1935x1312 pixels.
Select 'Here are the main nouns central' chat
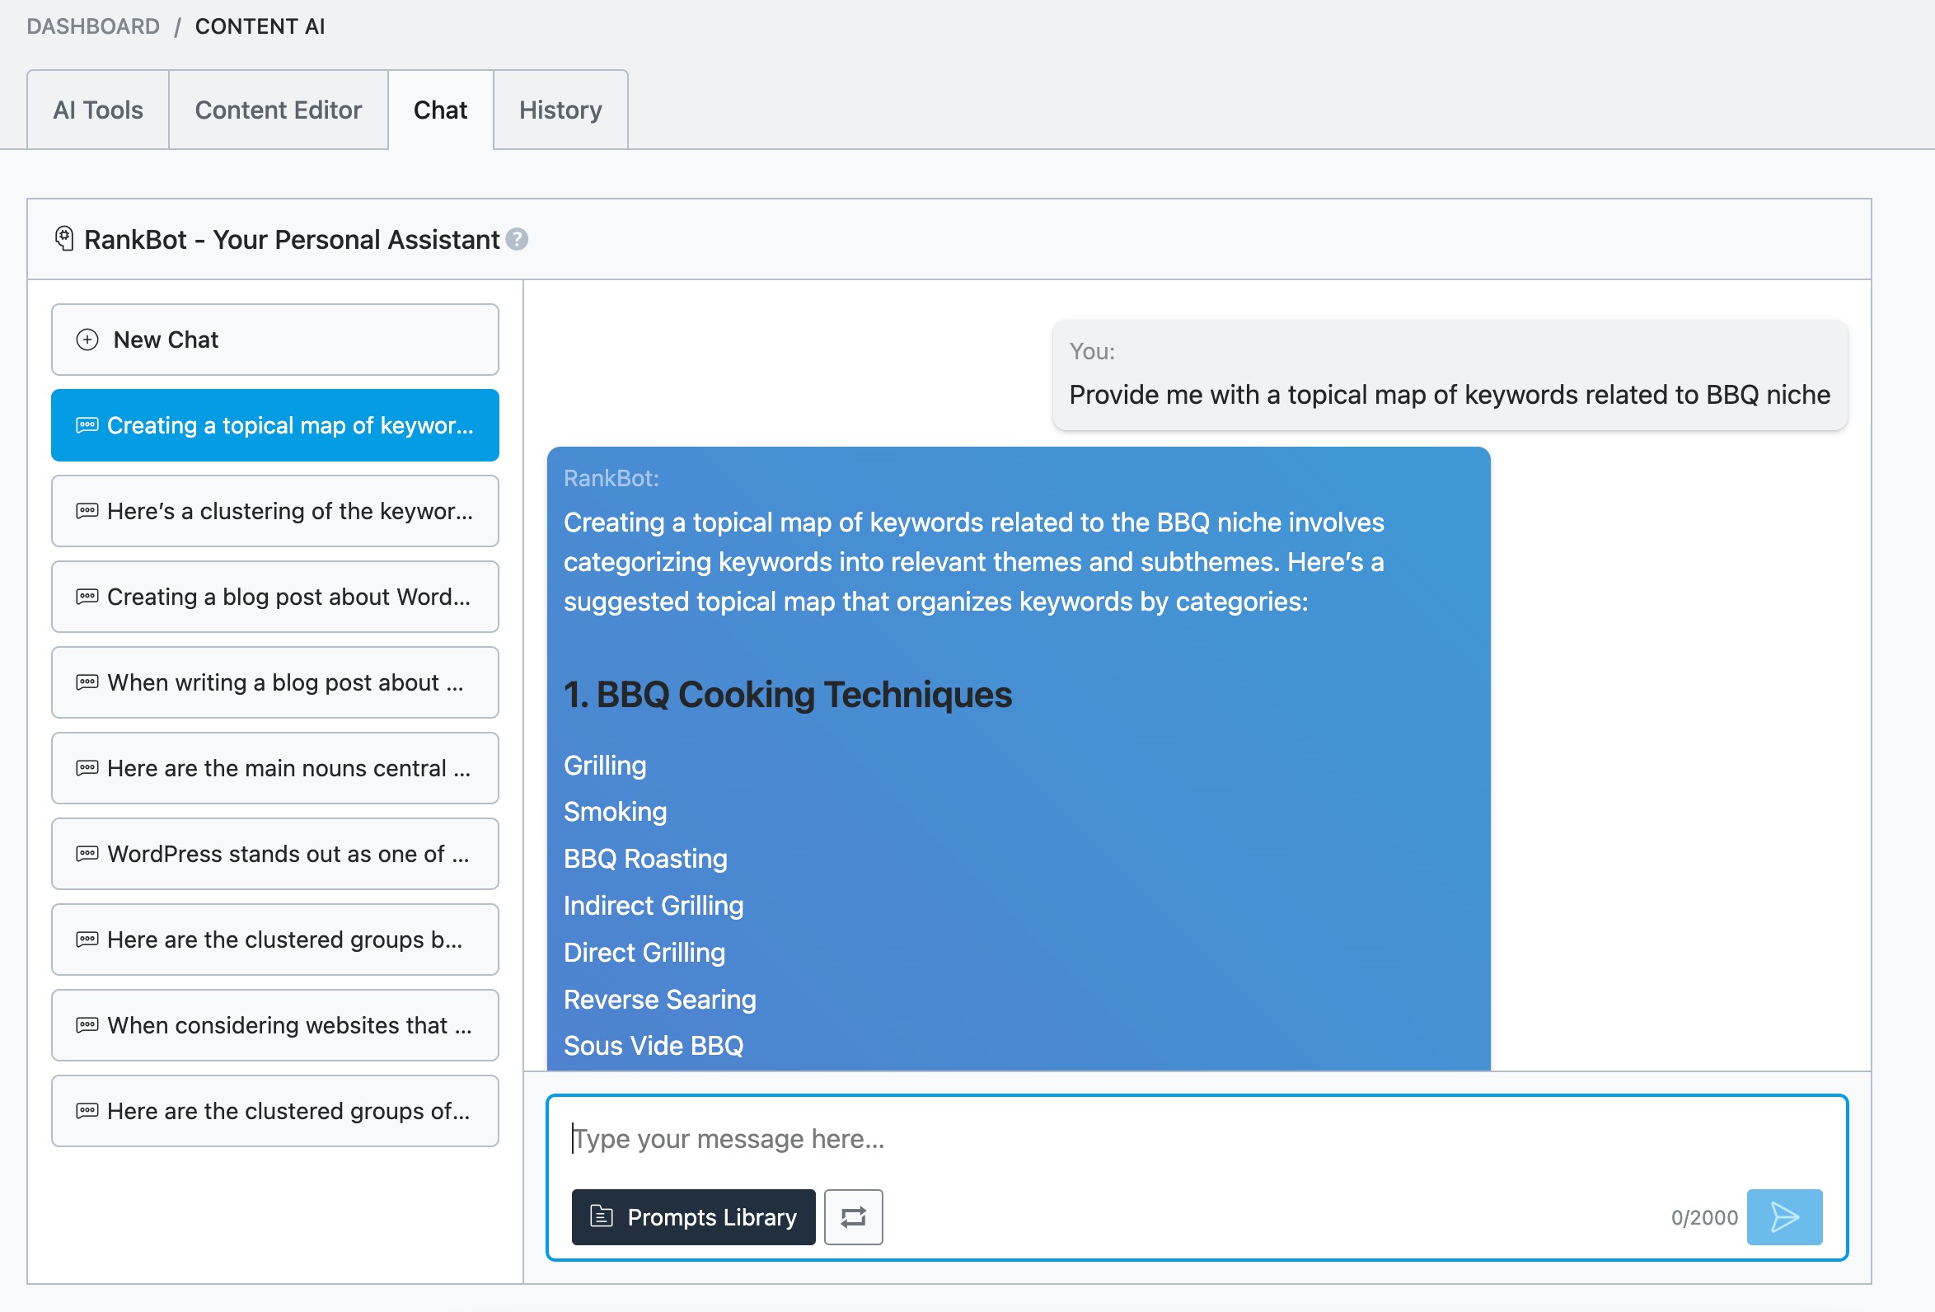tap(274, 768)
